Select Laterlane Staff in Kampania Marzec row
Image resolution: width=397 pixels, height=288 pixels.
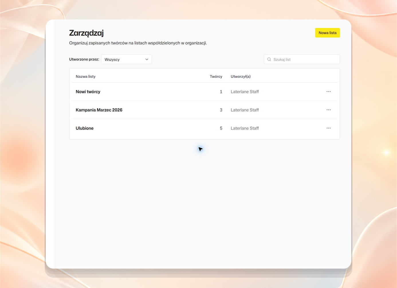[245, 110]
